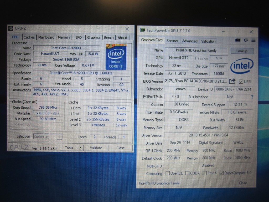The width and height of the screenshot is (269, 202).
Task: Click the Close button in CPU-Z
Action: click(120, 148)
